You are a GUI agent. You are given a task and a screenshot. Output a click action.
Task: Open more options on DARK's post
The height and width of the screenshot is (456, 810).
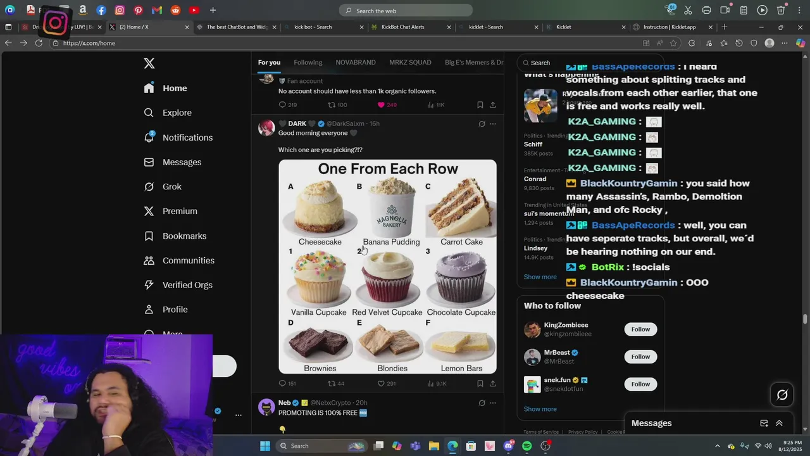[x=493, y=123]
